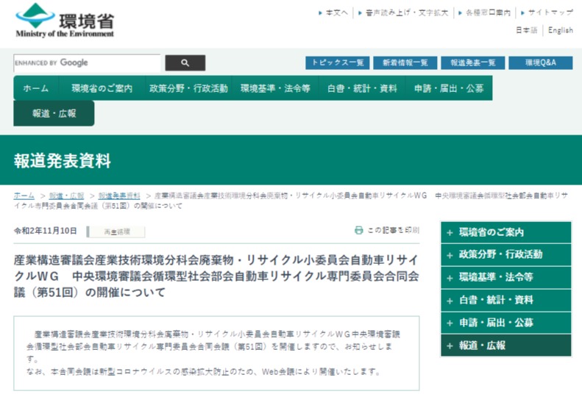Click the 報道発表資料 page heading

tap(63, 161)
